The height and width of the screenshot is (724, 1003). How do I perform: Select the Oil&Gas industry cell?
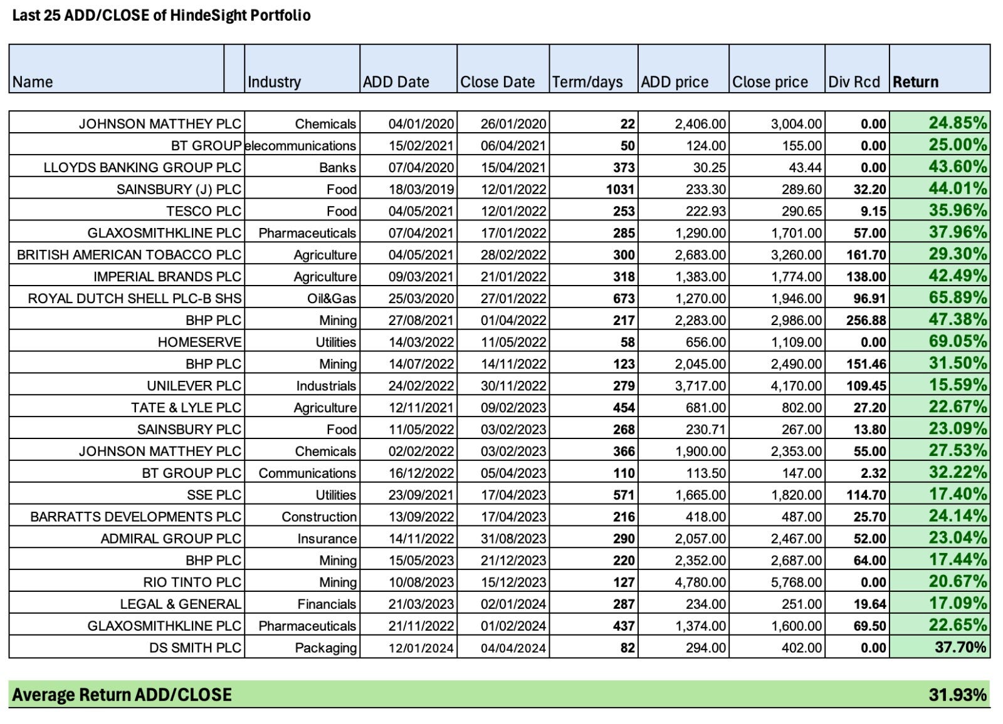click(302, 298)
